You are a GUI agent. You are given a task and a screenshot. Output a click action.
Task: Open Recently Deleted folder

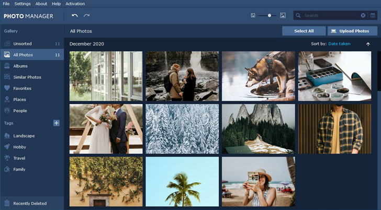pos(32,203)
